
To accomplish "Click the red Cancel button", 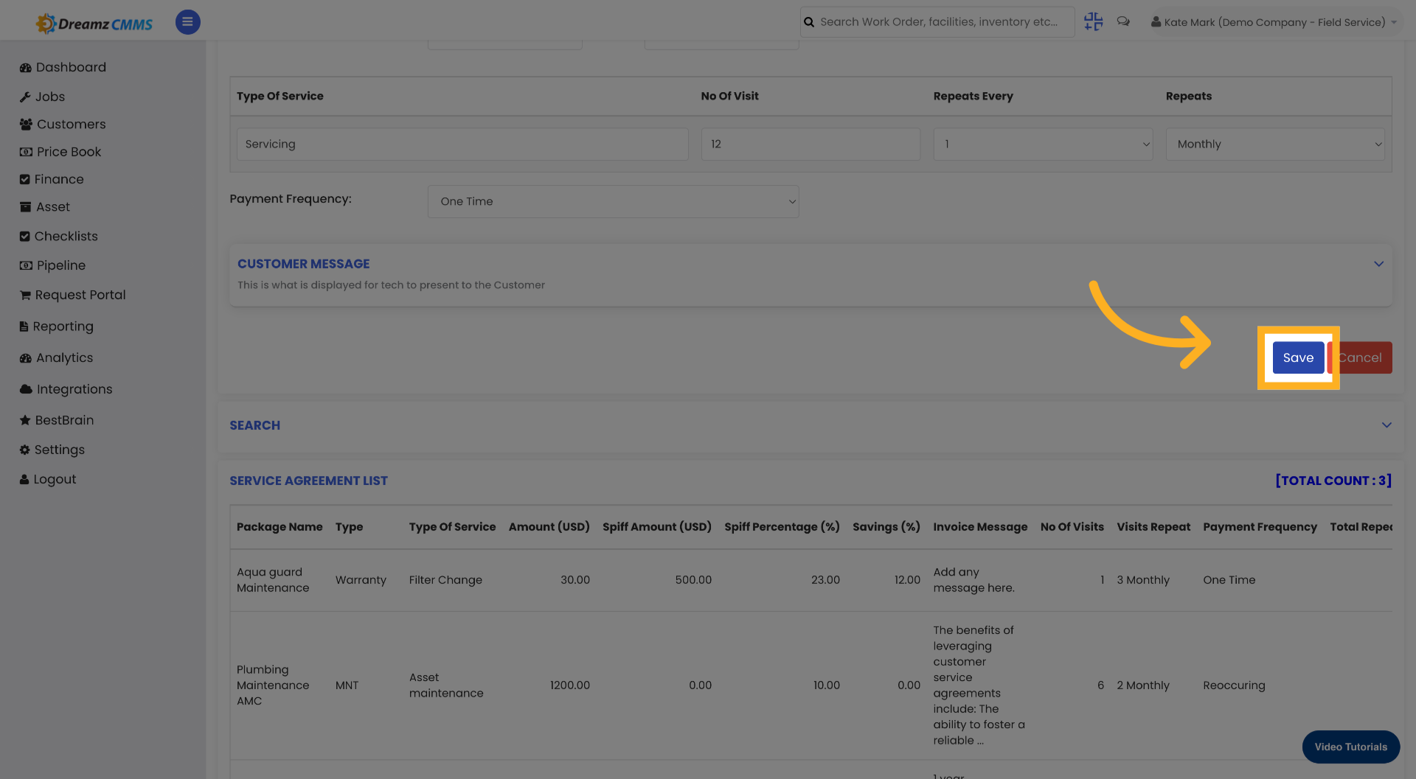I will [x=1360, y=358].
